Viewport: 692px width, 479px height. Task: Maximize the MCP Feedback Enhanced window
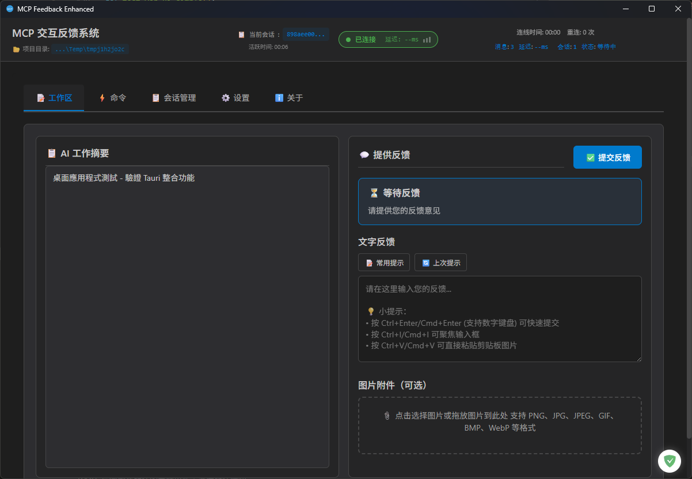[x=652, y=9]
